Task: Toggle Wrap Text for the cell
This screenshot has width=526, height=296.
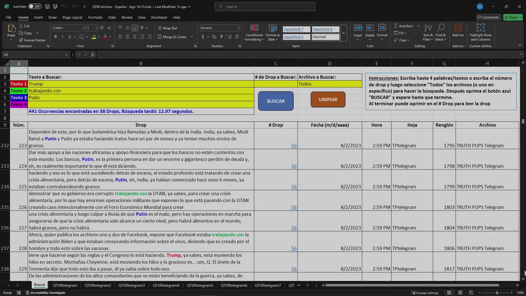Action: [167, 28]
